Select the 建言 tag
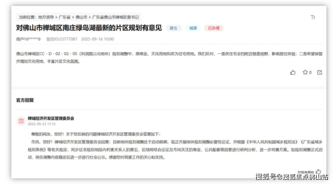The width and height of the screenshot is (336, 184). click(x=173, y=28)
